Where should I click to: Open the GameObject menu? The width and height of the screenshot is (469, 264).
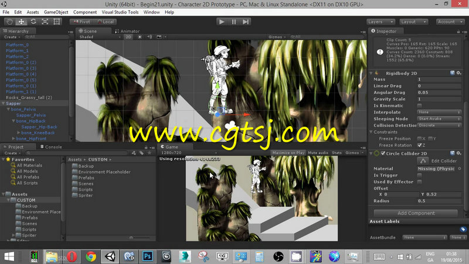[56, 12]
